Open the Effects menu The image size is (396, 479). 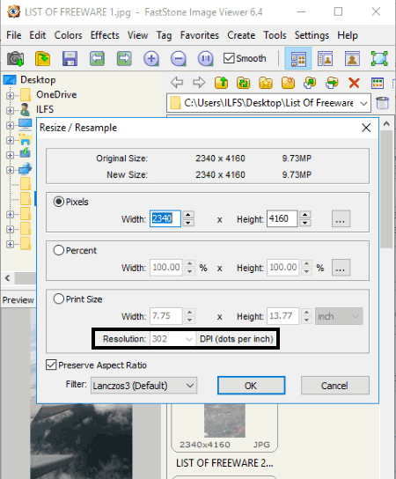point(105,35)
